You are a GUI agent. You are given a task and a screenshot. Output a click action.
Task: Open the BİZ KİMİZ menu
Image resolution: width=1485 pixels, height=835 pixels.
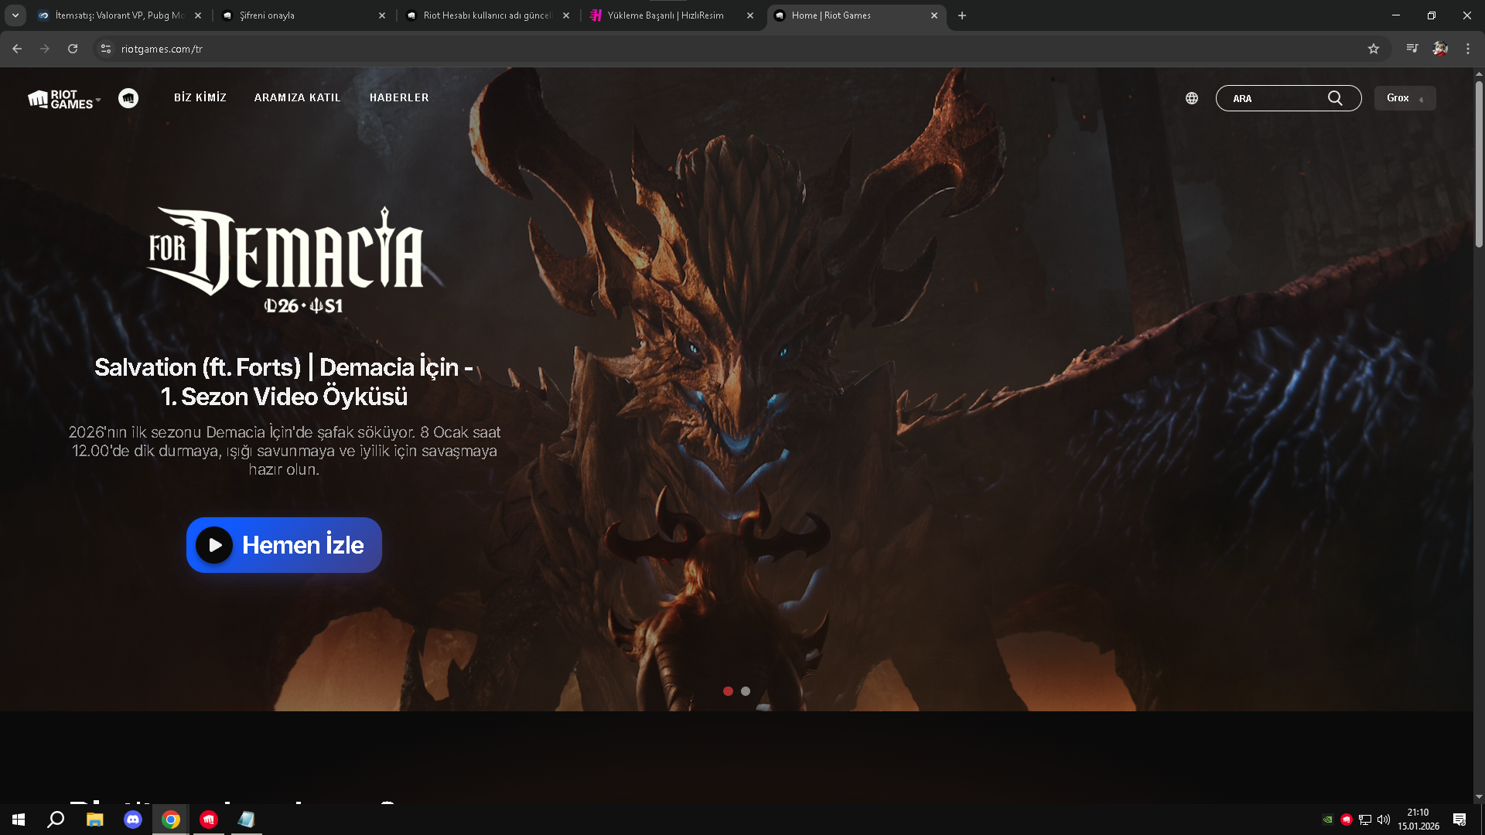click(200, 97)
